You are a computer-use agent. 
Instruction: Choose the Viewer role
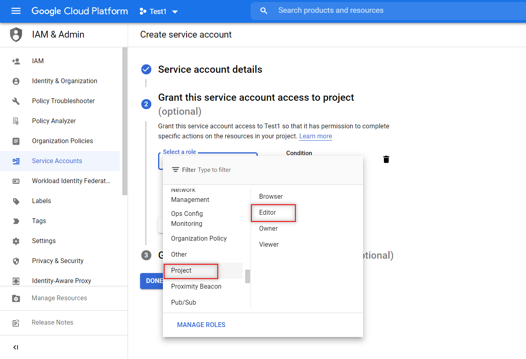pos(307,245)
